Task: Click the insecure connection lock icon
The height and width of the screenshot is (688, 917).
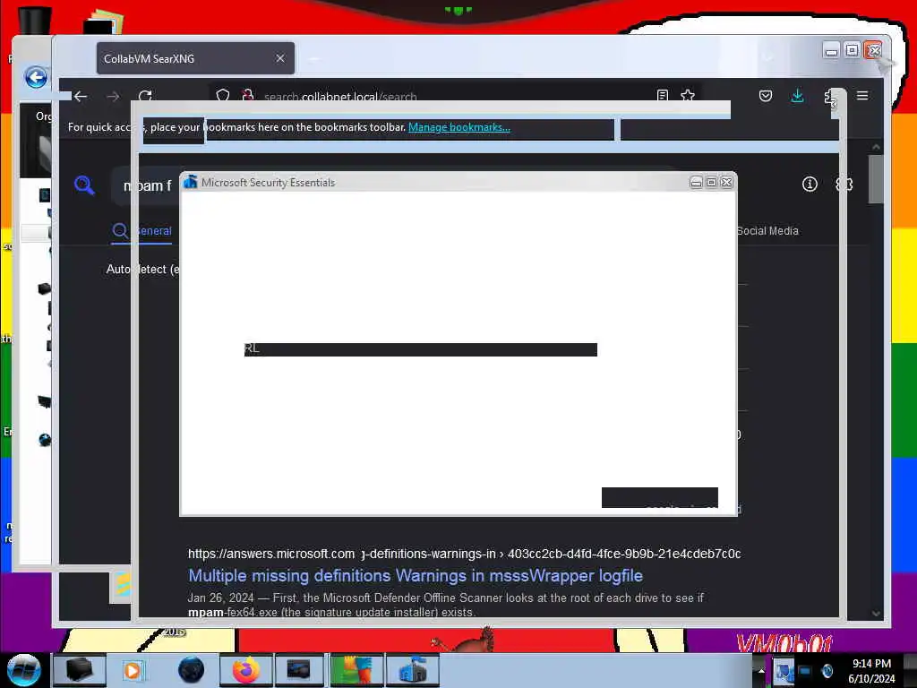Action: click(x=248, y=95)
